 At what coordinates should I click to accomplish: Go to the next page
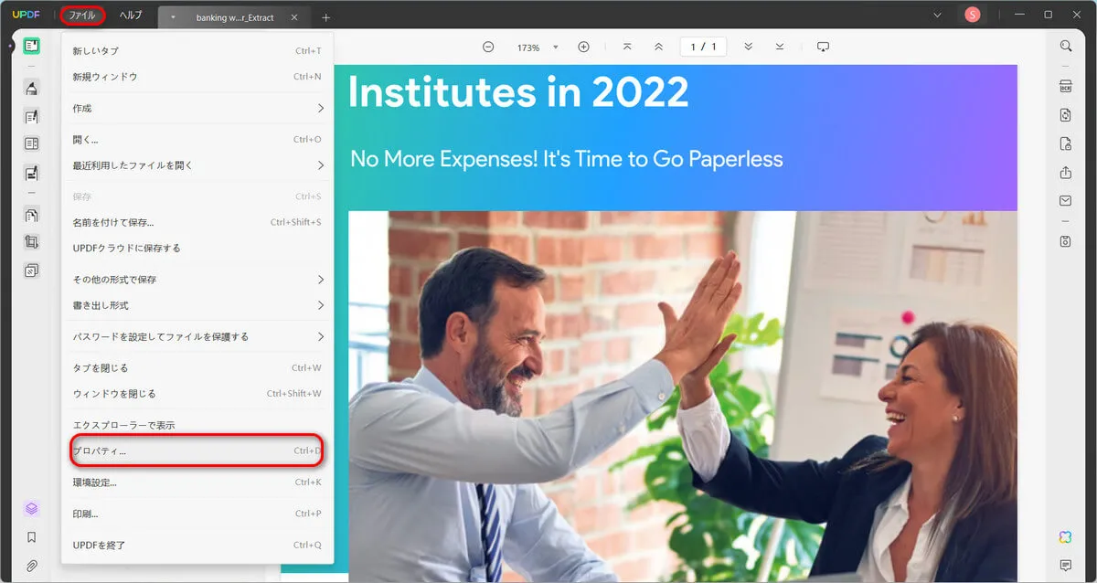[749, 48]
